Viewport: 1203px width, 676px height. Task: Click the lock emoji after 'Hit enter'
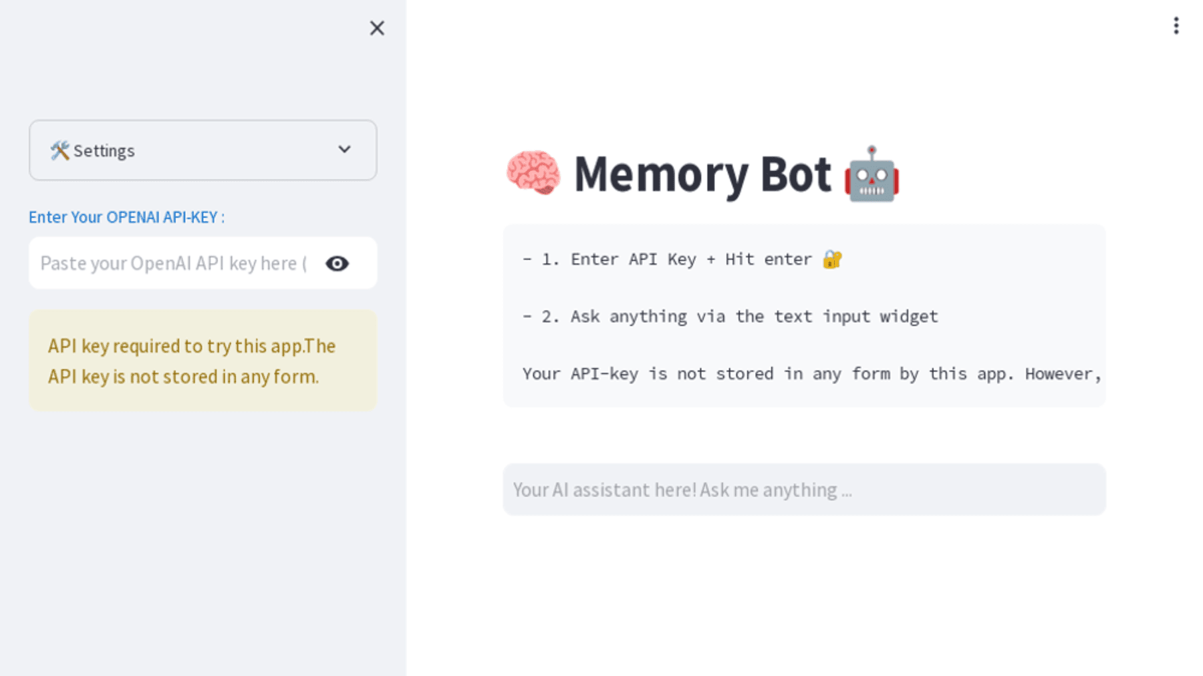pos(831,259)
